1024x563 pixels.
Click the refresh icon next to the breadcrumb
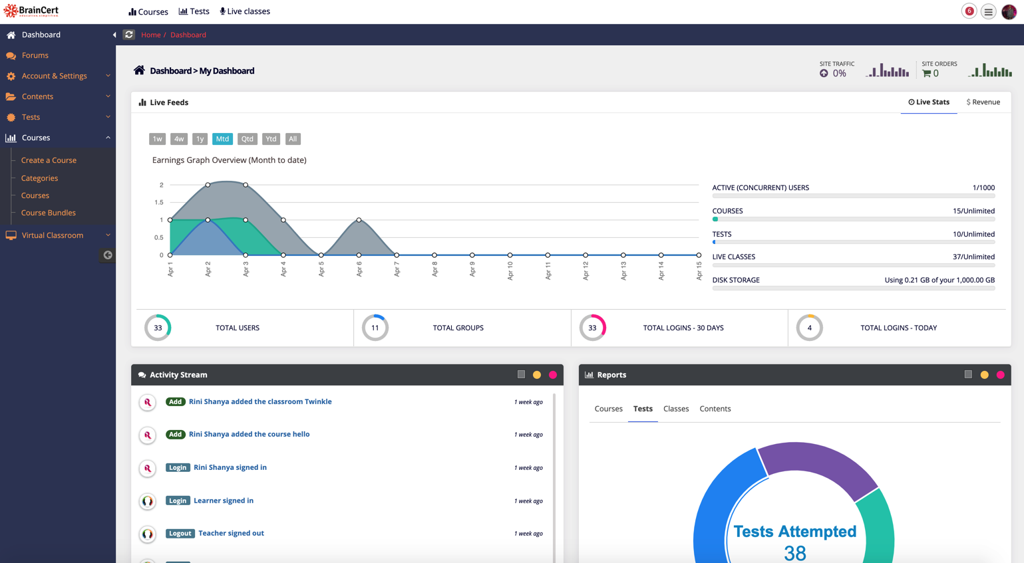point(129,34)
